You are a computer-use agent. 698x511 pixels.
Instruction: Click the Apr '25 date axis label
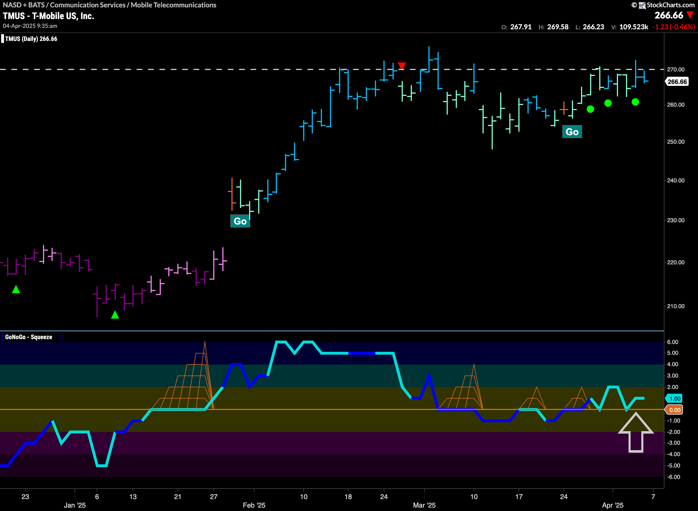(613, 505)
